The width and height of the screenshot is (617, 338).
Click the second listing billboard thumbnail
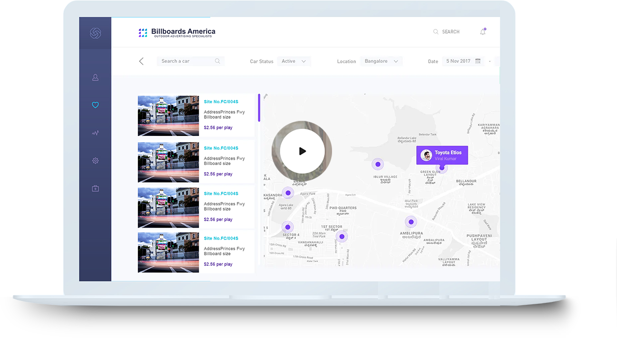tap(168, 162)
